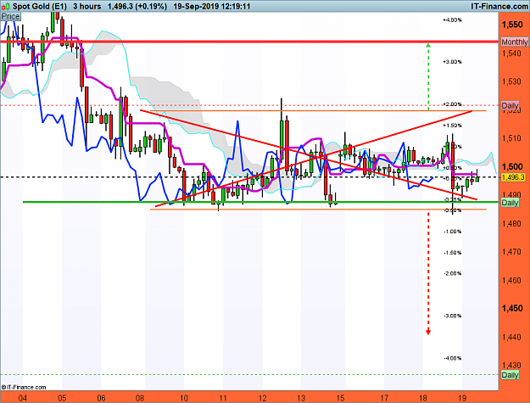Click the green upward dashed arrow head
Screen dimensions: 530x403
428,45
